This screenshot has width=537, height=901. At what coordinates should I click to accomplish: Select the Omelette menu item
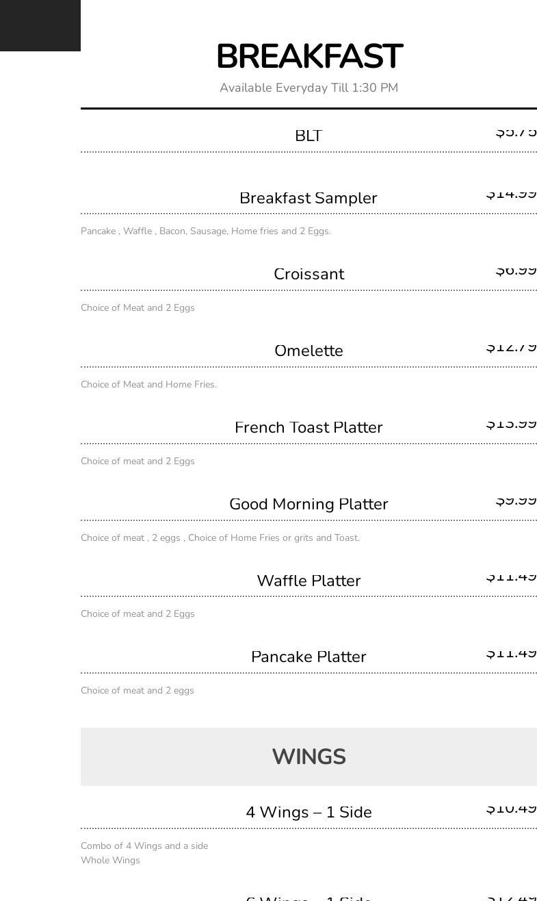[309, 351]
